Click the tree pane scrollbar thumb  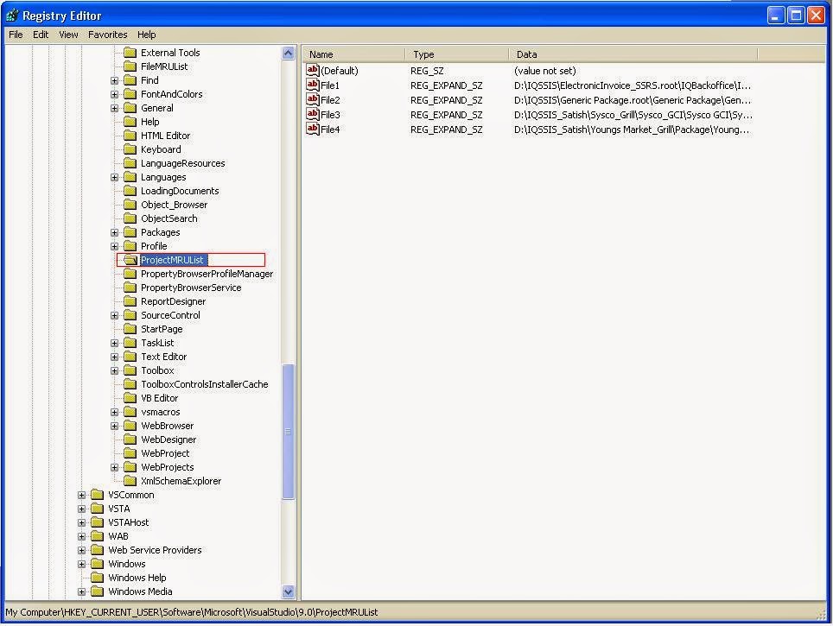pos(288,432)
